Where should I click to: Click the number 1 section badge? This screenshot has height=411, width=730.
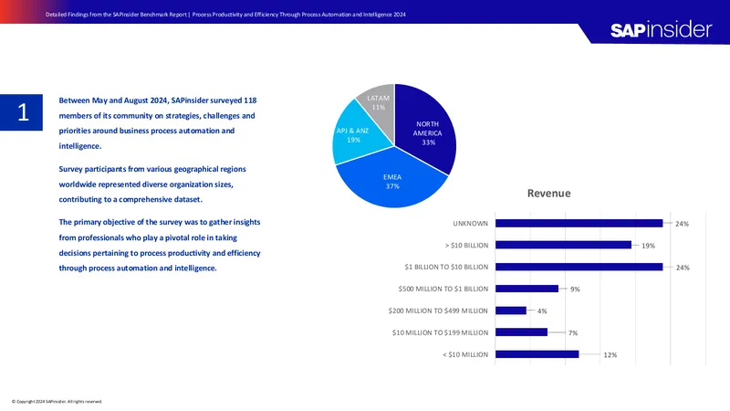[x=21, y=112]
